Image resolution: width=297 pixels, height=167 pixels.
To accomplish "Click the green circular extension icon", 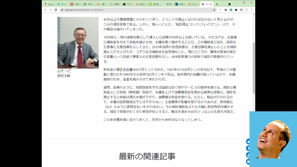I will [x=231, y=10].
